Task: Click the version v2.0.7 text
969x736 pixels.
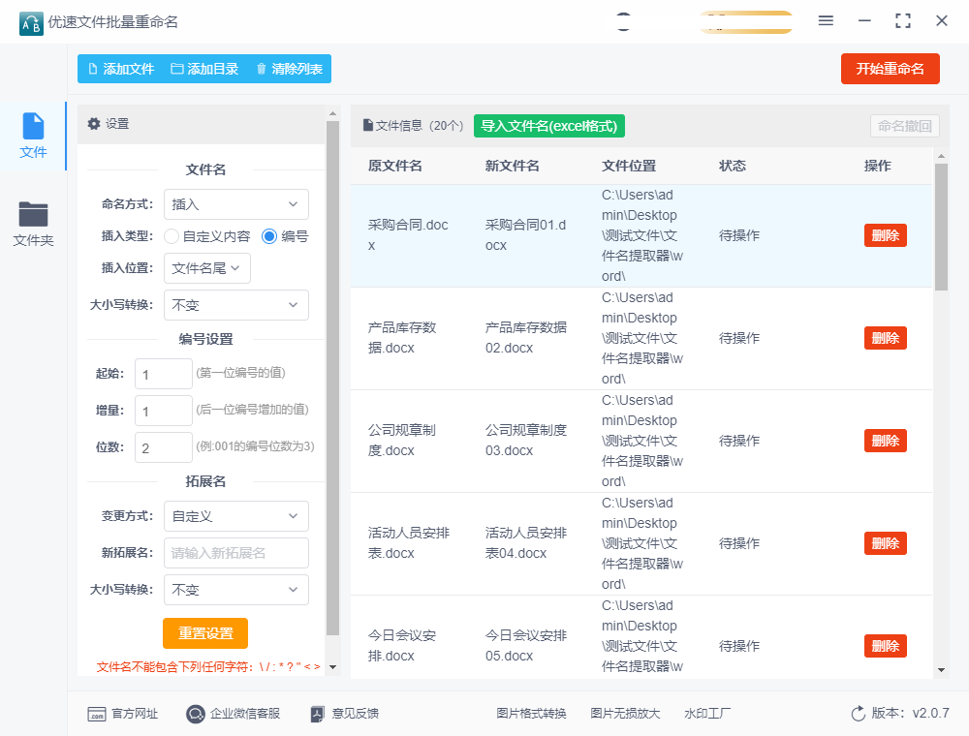Action: point(910,713)
